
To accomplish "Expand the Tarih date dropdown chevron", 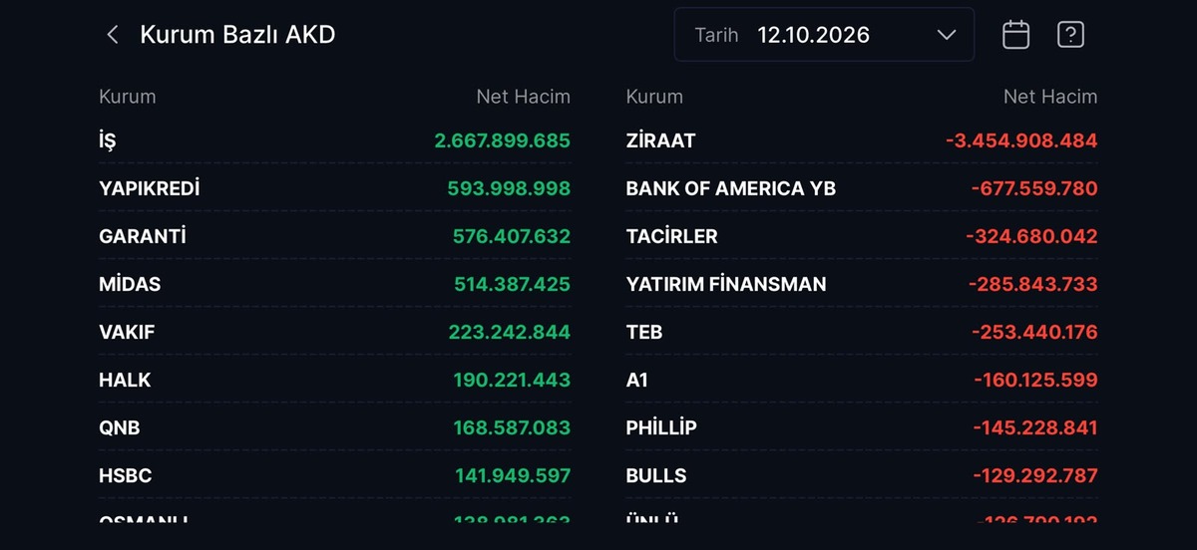I will tap(947, 35).
